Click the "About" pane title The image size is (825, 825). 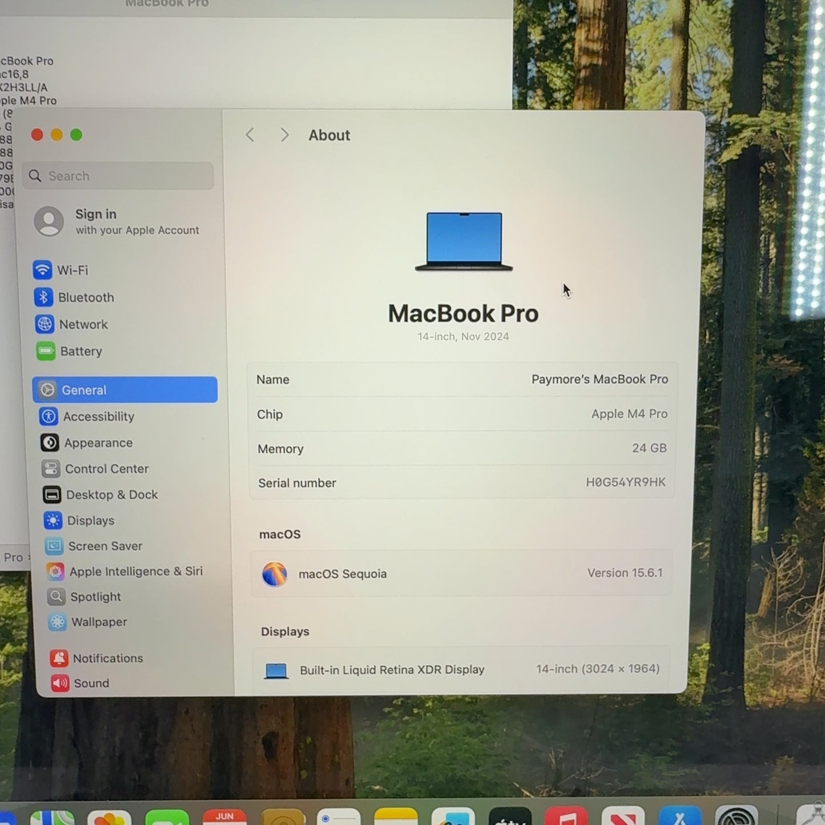[x=329, y=135]
